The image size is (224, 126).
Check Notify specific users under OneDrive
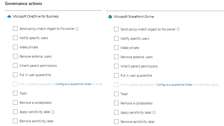(15, 38)
